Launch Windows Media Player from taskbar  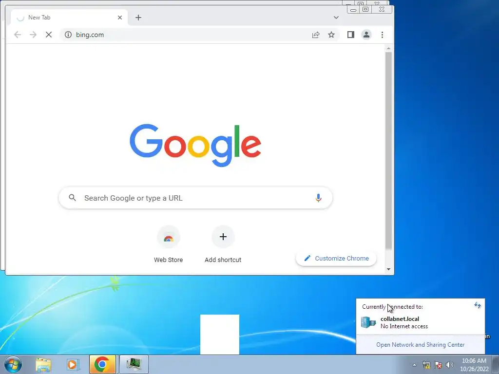tap(73, 364)
